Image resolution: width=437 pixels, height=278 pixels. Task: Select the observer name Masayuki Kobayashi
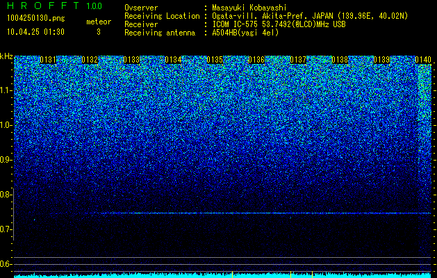249,8
